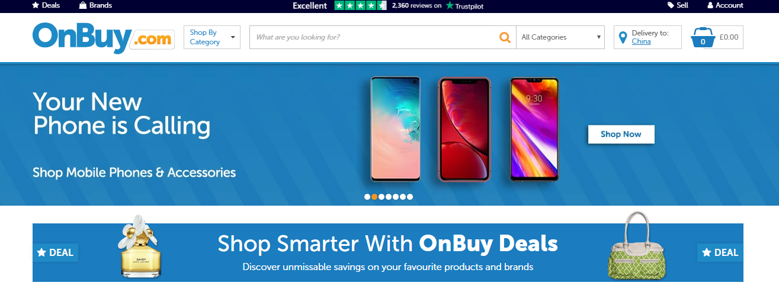The image size is (779, 289).
Task: Click the Trustpilot star rating
Action: pyautogui.click(x=360, y=5)
